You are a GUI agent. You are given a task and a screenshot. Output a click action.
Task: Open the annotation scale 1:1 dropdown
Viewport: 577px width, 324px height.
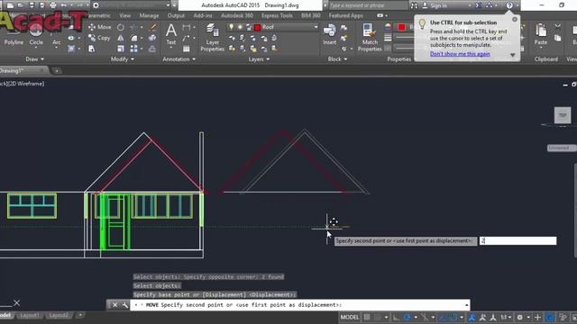pos(506,317)
